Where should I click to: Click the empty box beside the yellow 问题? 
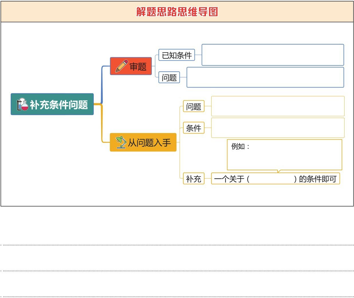pyautogui.click(x=278, y=106)
